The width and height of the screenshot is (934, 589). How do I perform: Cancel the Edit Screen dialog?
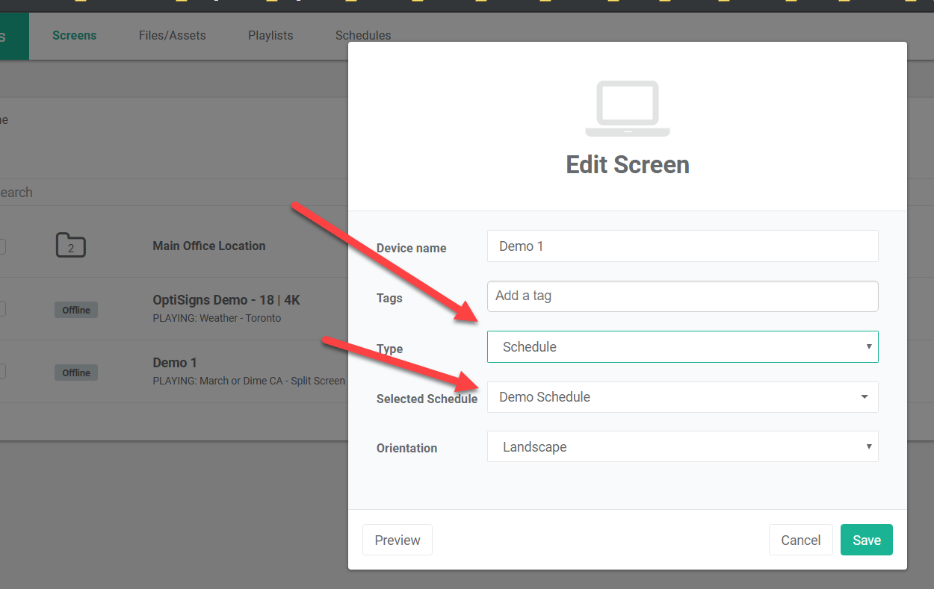[x=800, y=539]
